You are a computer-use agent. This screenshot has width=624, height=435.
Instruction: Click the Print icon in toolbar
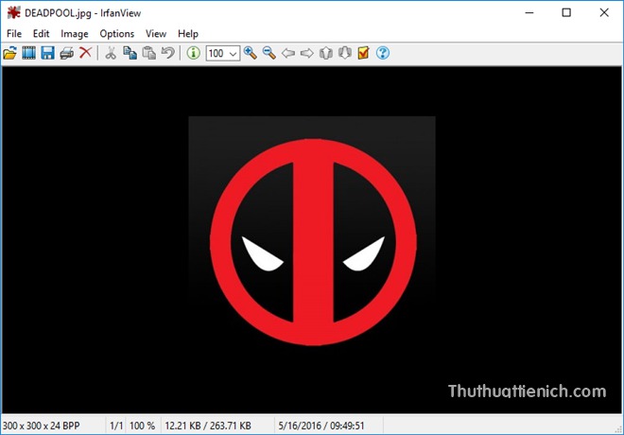pyautogui.click(x=66, y=53)
